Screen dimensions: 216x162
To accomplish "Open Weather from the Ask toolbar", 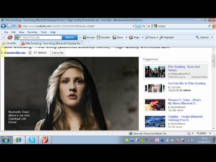I will (x=104, y=37).
